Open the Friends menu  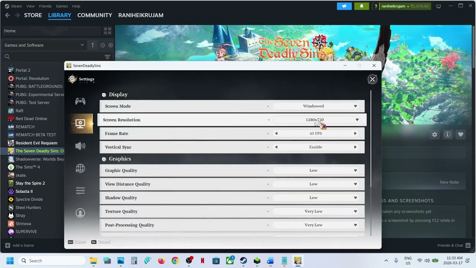45,6
